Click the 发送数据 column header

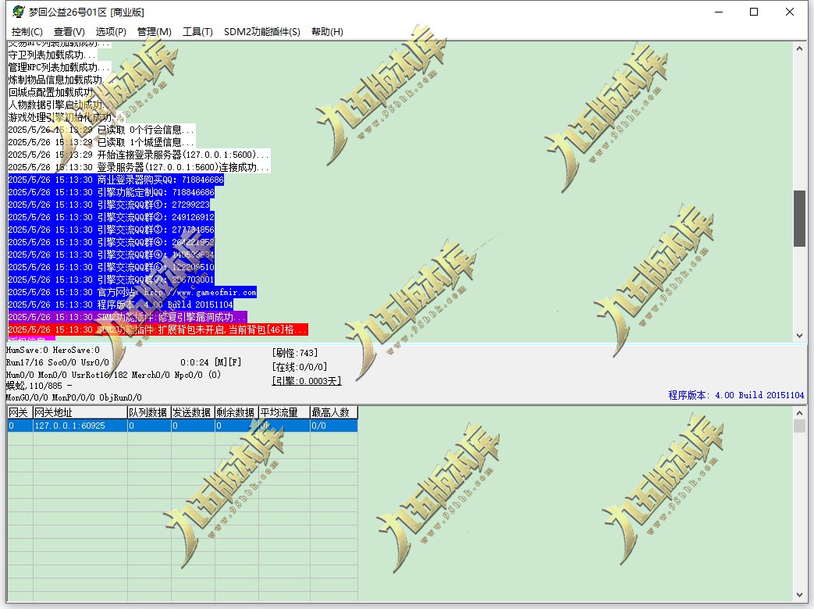point(193,412)
